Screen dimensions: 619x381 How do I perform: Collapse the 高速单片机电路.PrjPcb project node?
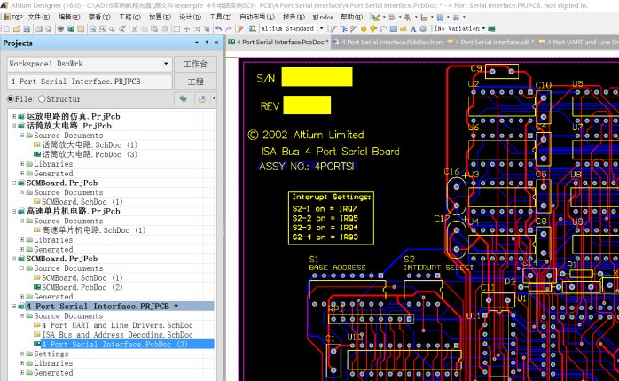coord(14,212)
